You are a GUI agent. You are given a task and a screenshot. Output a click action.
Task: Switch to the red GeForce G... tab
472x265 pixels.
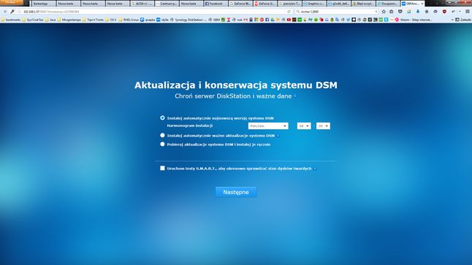point(265,4)
